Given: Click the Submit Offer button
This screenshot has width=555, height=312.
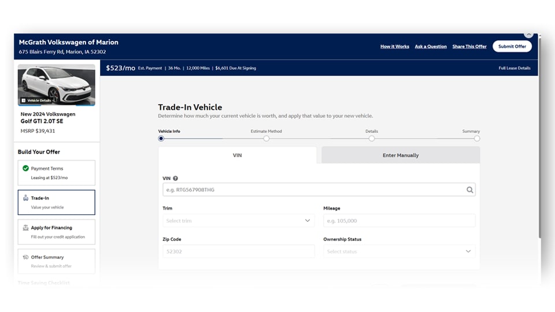Looking at the screenshot, I should click(512, 46).
